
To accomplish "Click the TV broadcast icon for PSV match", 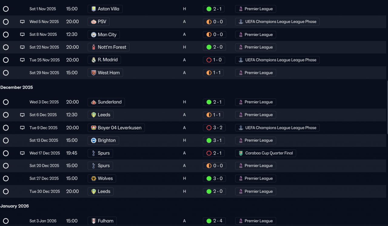I will 22,22.
